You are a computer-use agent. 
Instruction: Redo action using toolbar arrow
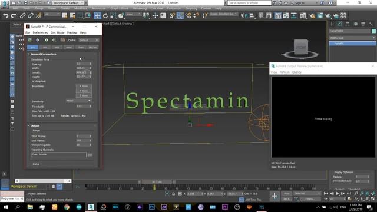click(x=14, y=16)
